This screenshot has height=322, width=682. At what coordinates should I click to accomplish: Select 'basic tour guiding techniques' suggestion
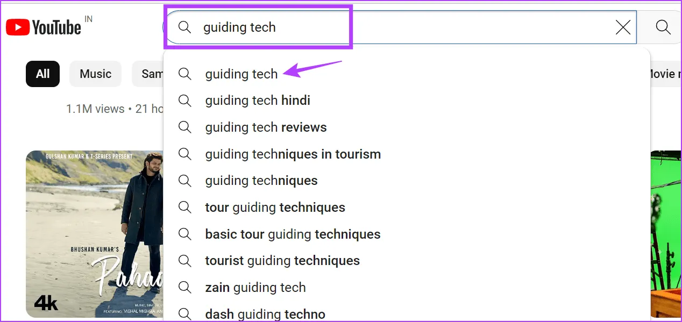tap(293, 234)
